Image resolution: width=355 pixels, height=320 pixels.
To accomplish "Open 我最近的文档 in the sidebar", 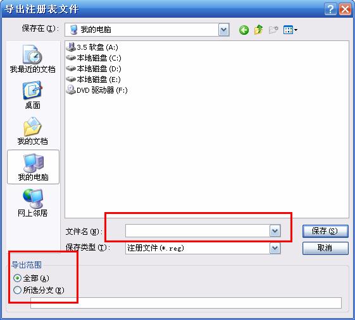I will click(x=33, y=59).
